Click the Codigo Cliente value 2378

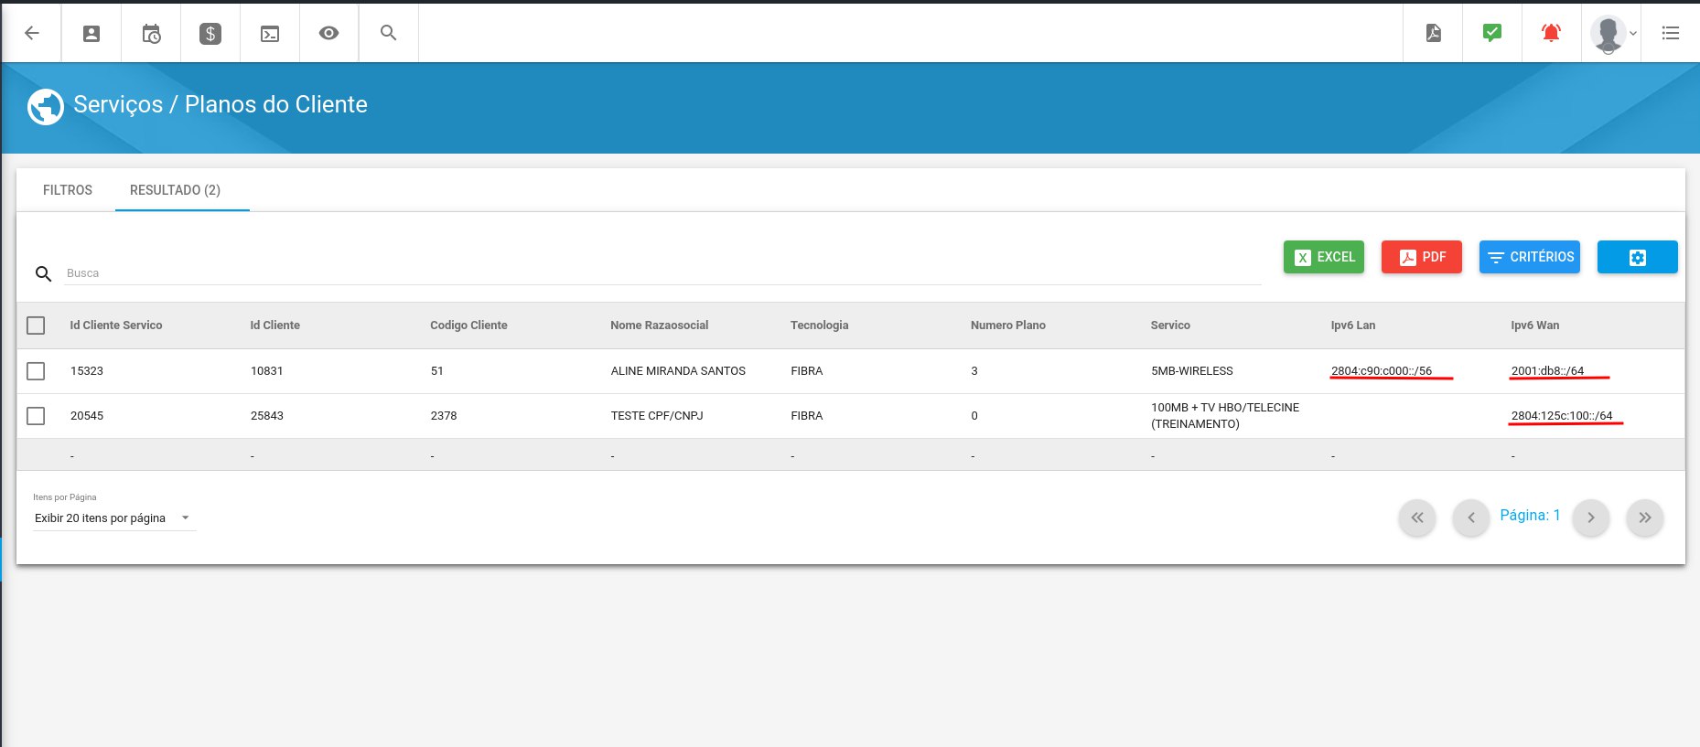pos(444,416)
